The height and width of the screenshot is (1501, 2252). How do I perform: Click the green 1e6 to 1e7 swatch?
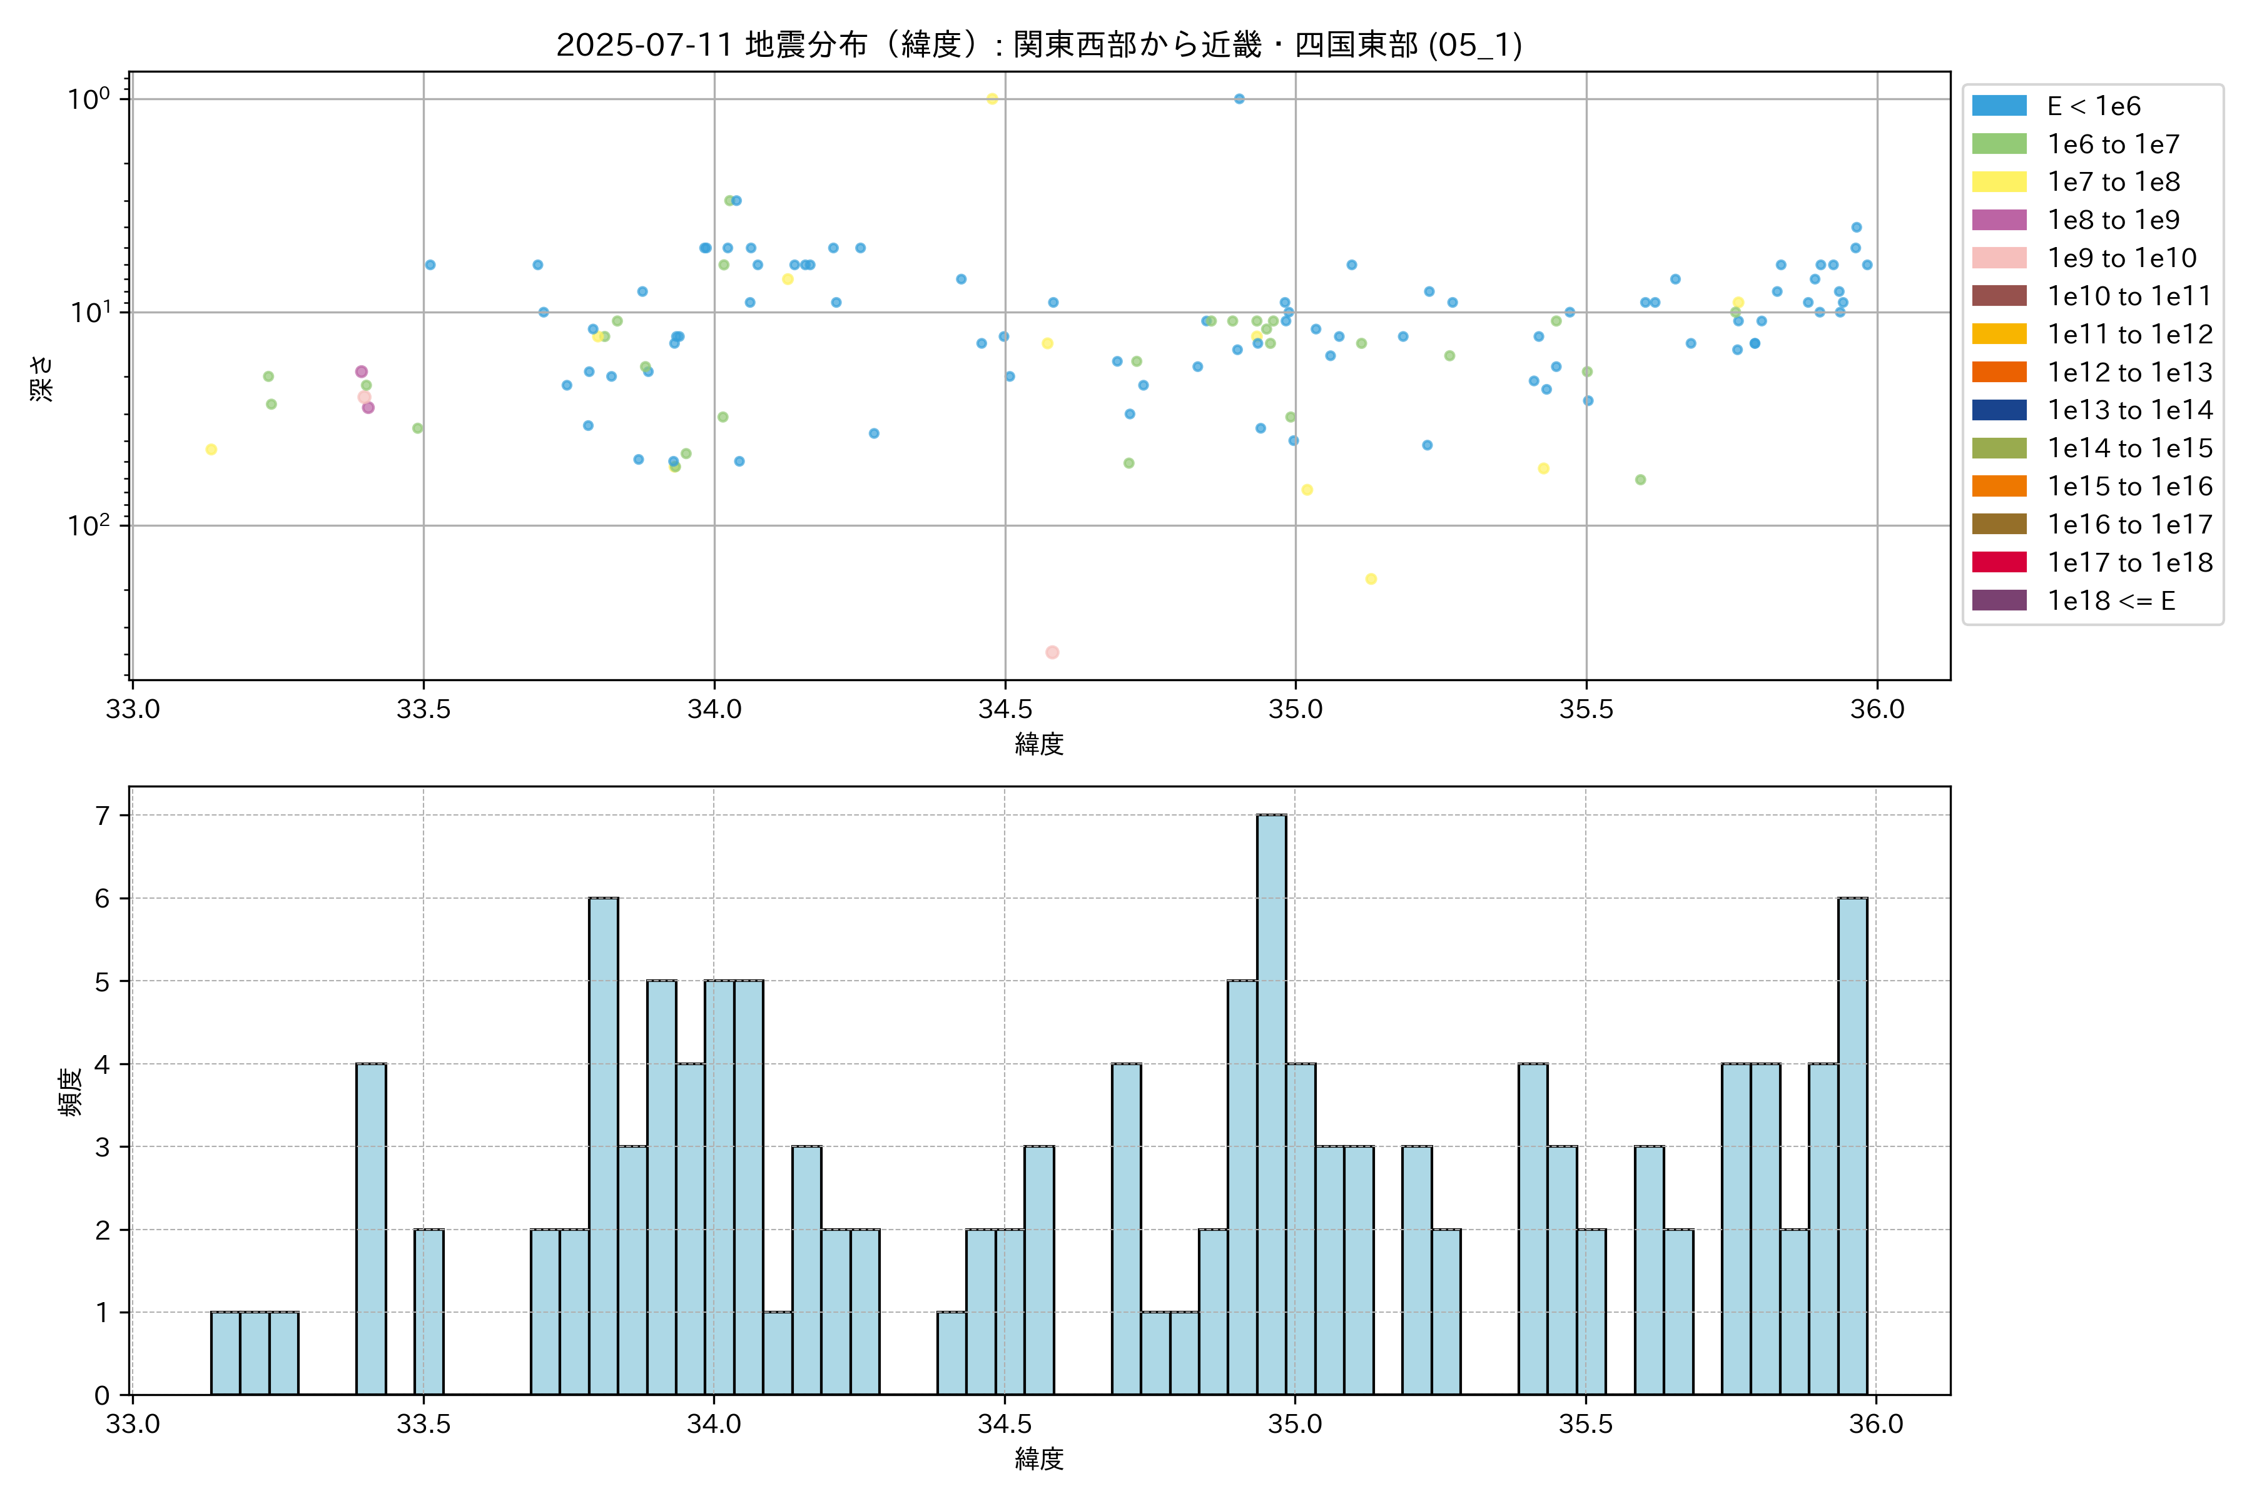(x=1998, y=144)
